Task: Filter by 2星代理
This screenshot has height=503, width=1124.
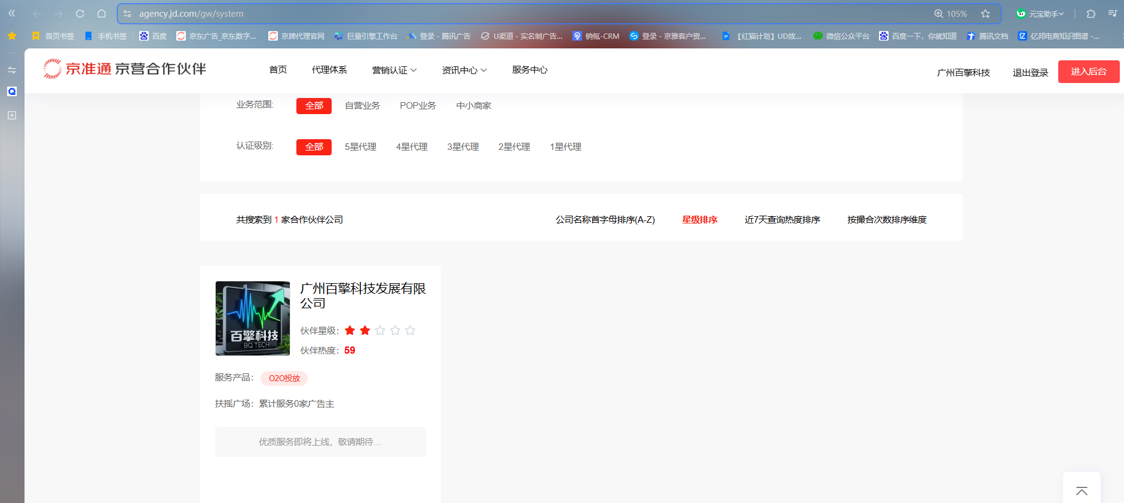Action: [514, 147]
